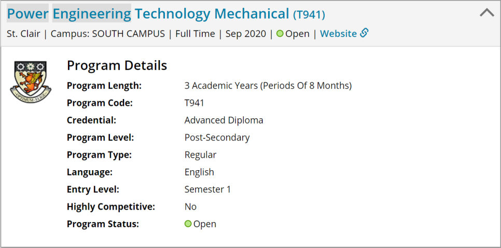Click the highlighted word Power in the title

pos(28,13)
